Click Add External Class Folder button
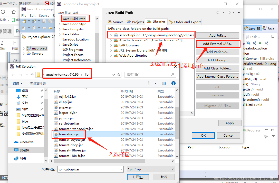The height and width of the screenshot is (183, 279). (218, 76)
